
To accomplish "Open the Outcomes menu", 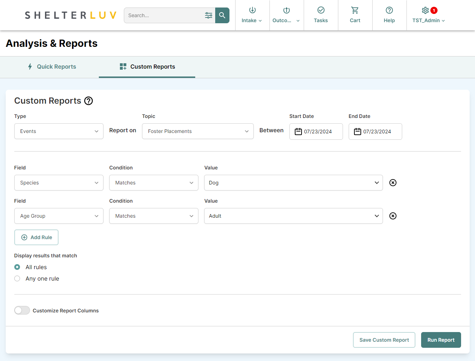I will 286,15.
